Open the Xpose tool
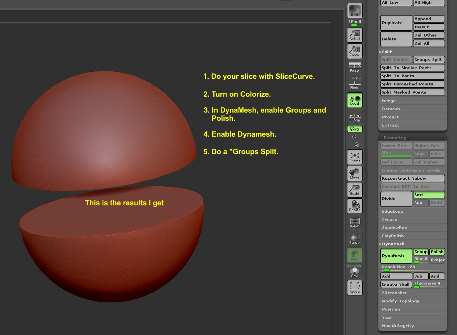 [x=354, y=287]
